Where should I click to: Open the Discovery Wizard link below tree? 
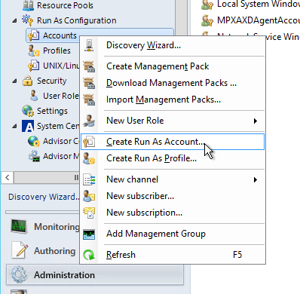point(44,197)
